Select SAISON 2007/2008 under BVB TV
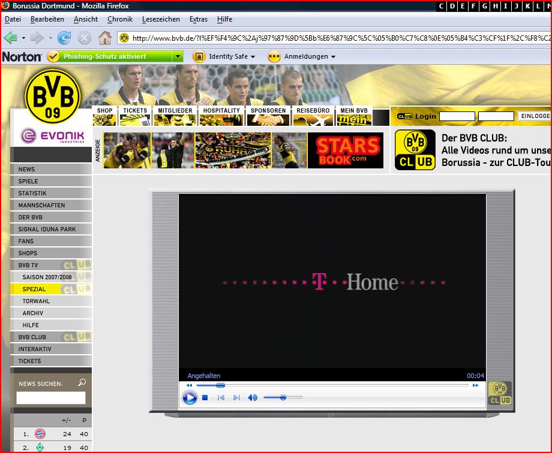Screen dimensions: 552x453 coord(51,277)
